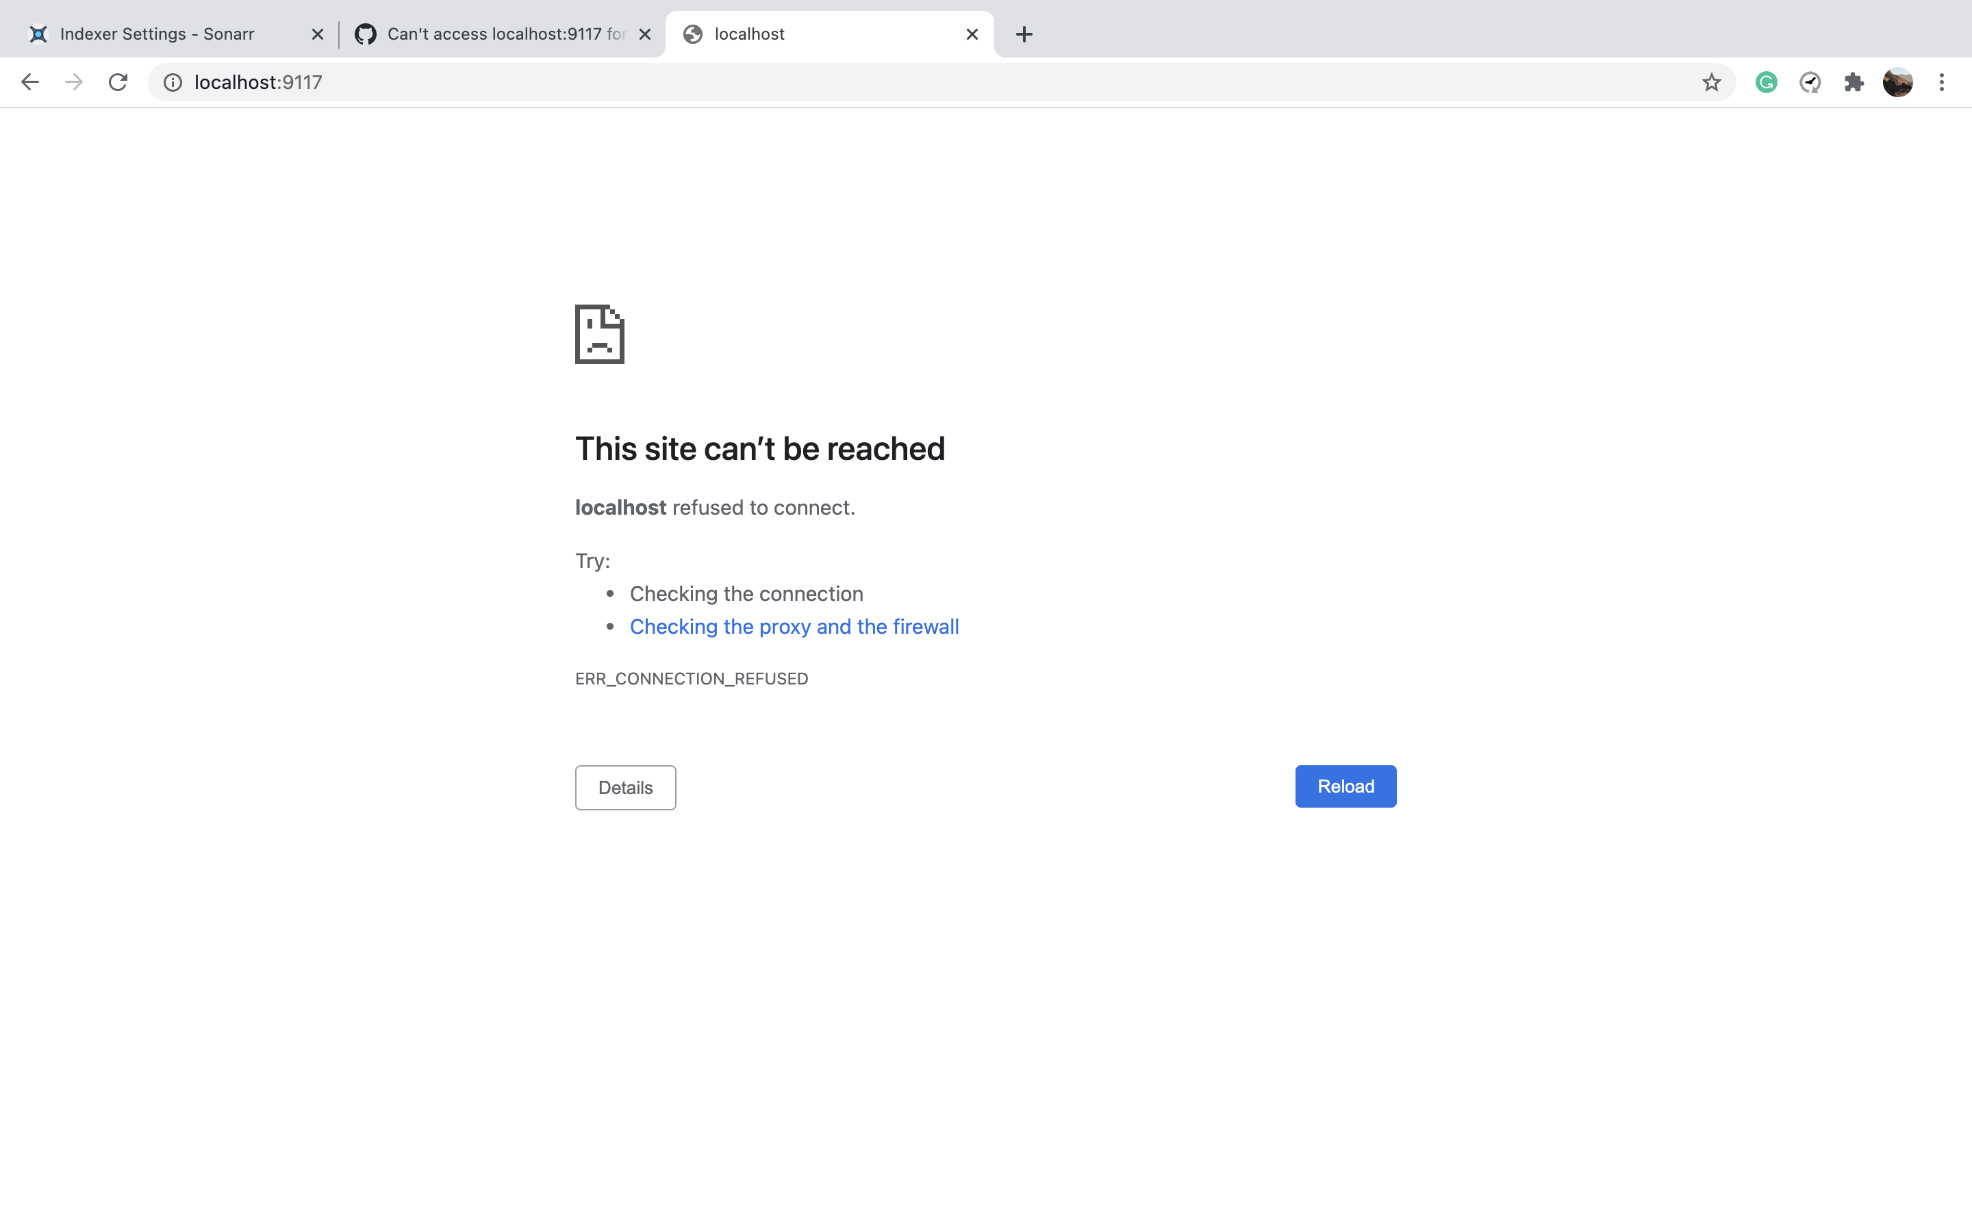The height and width of the screenshot is (1232, 1972).
Task: Click the sad page error icon
Action: (x=600, y=334)
